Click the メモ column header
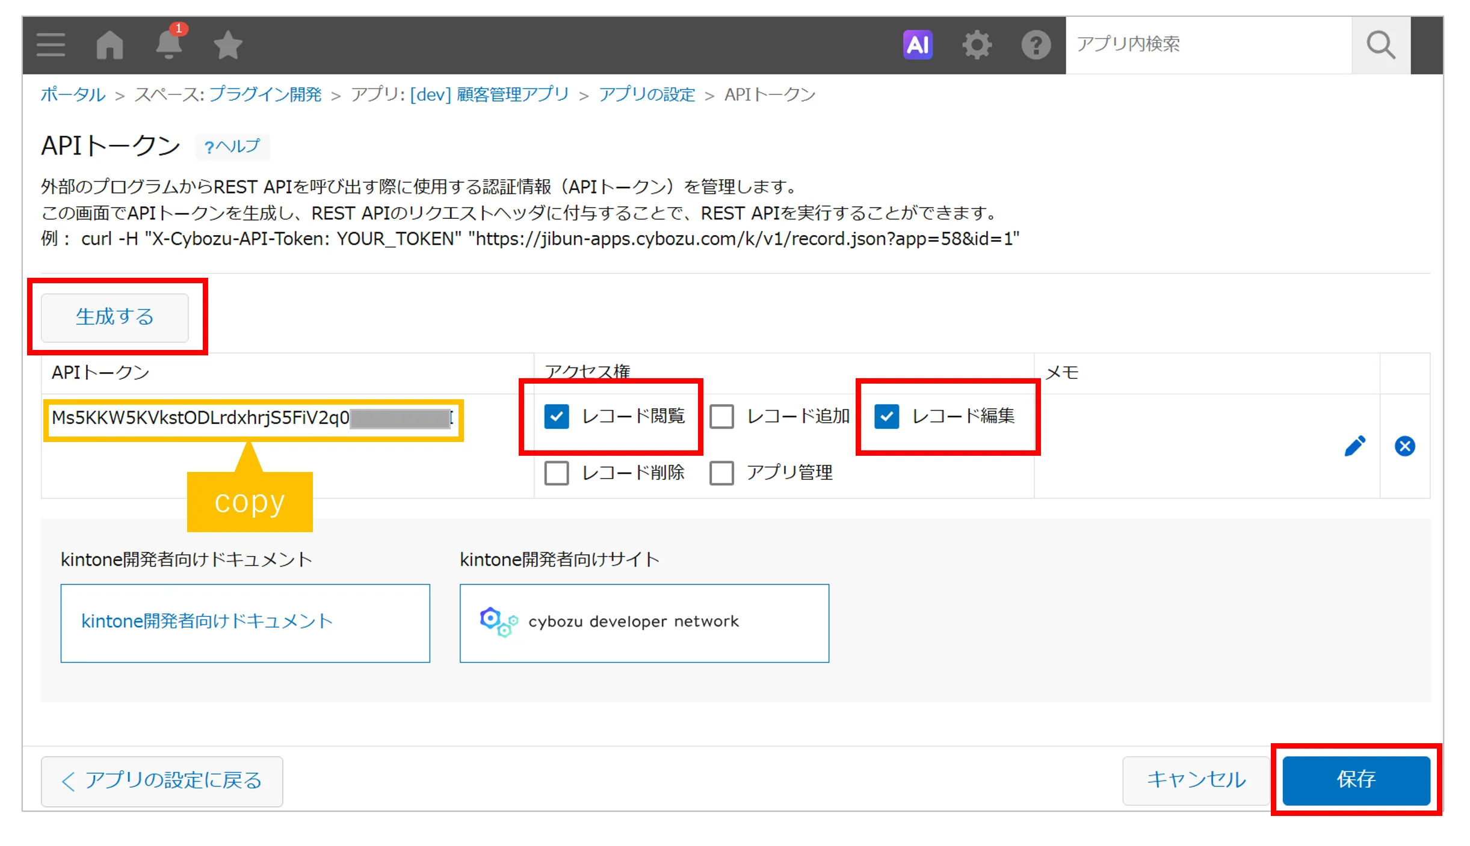Image resolution: width=1470 pixels, height=846 pixels. tap(1061, 373)
